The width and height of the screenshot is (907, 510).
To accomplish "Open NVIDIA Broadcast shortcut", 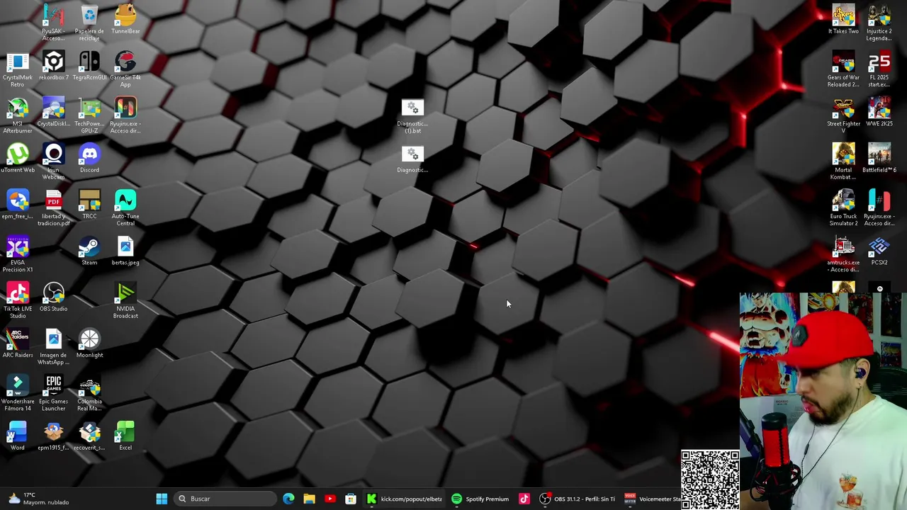I will point(125,300).
